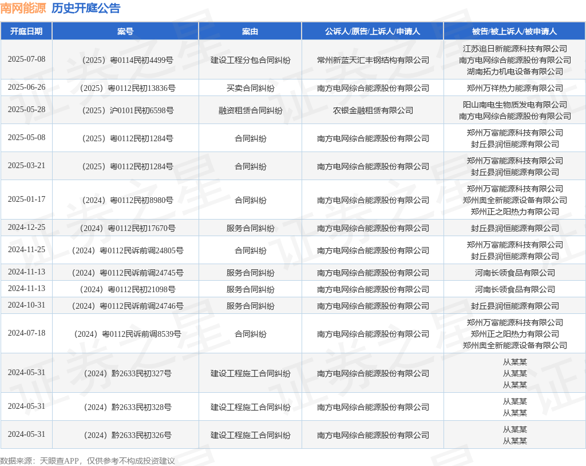This screenshot has width=586, height=466.
Task: Select the 案号 column header
Action: click(x=125, y=31)
